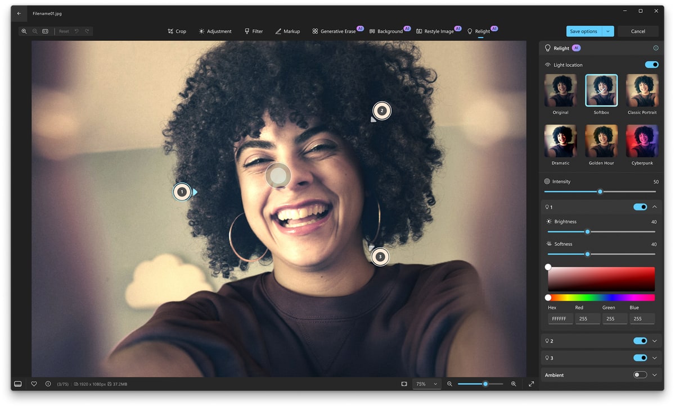Click the filmstrip icon in status bar

18,384
